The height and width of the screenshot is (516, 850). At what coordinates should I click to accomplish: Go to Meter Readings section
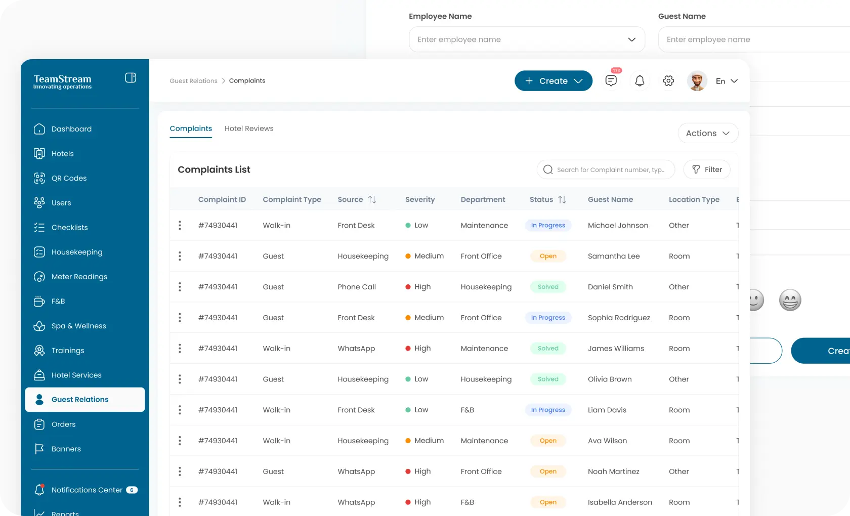click(x=79, y=277)
